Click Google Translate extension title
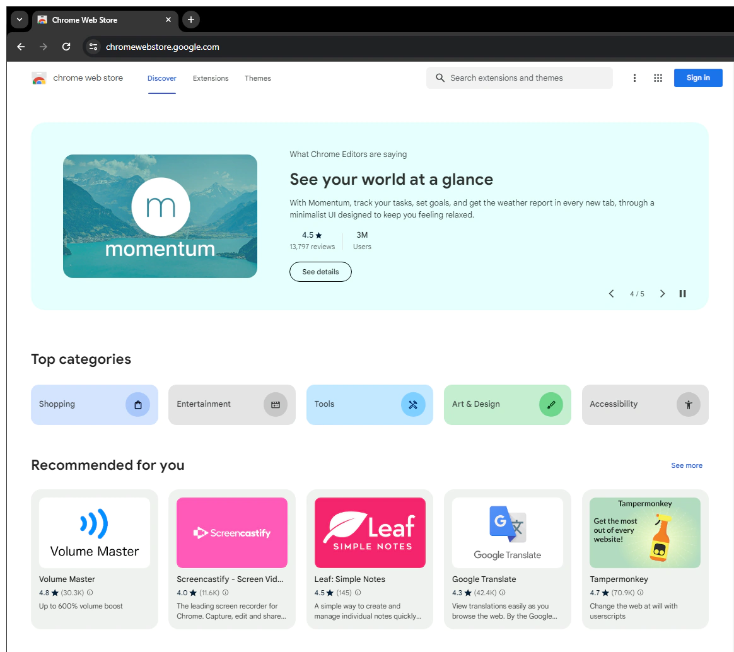 pyautogui.click(x=484, y=579)
